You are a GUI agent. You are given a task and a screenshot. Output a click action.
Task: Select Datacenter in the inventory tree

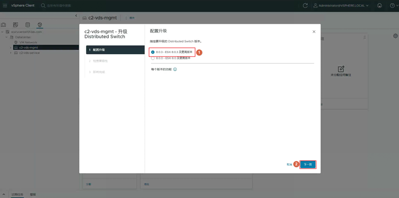tap(23, 37)
